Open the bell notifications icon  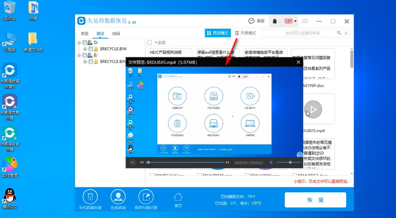(x=275, y=21)
